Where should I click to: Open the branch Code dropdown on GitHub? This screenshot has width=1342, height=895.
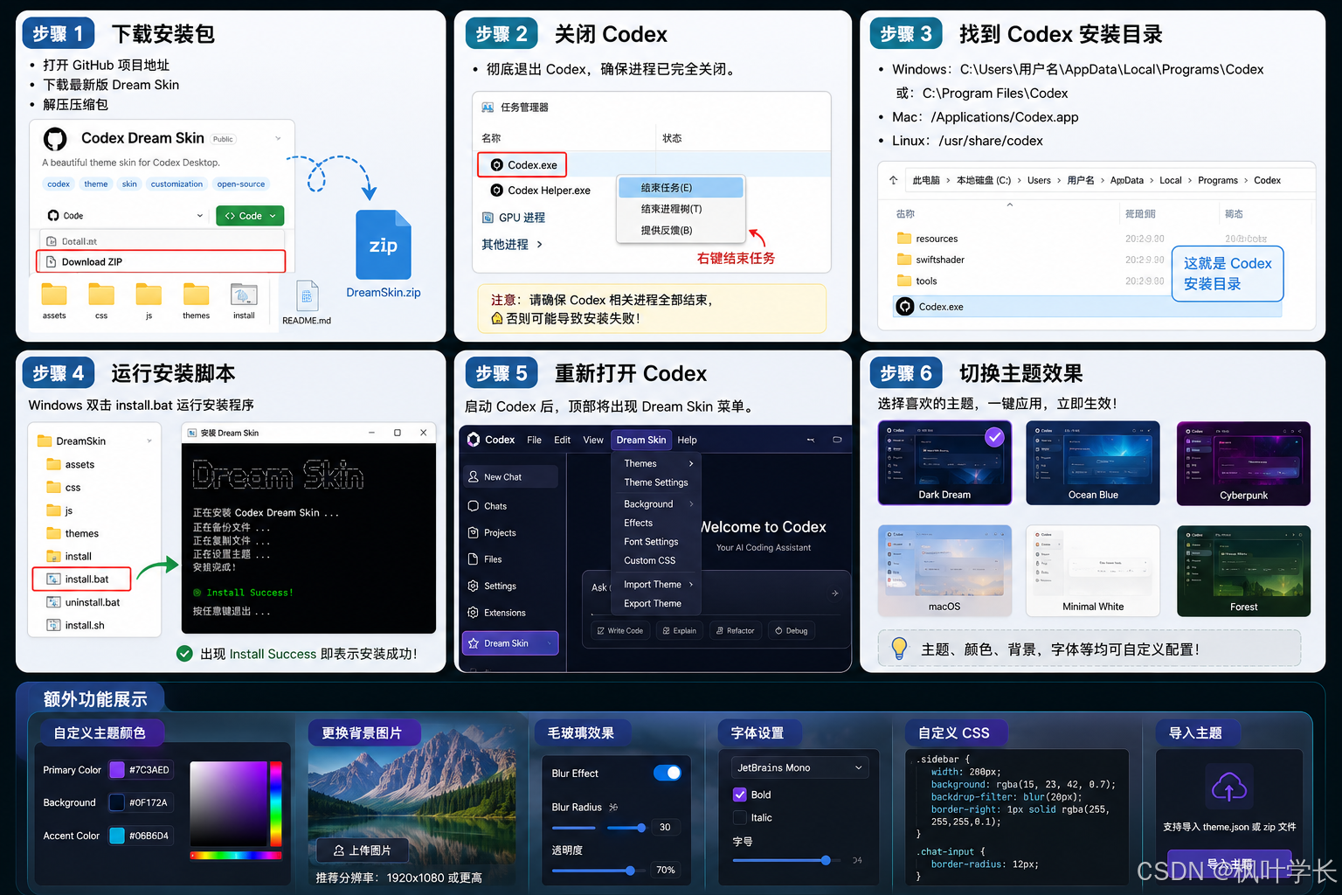tap(125, 216)
